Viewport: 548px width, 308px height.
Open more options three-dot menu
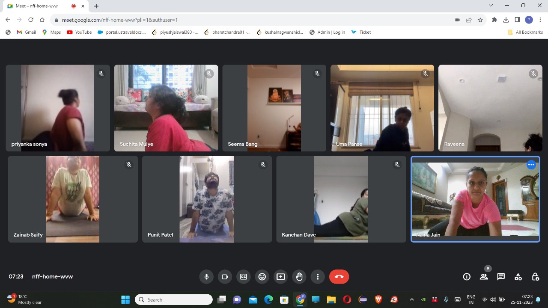318,277
